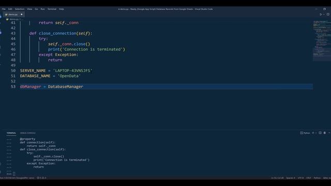Select the Python terminal profile label
Screen dimensions: 331x186
305,133
